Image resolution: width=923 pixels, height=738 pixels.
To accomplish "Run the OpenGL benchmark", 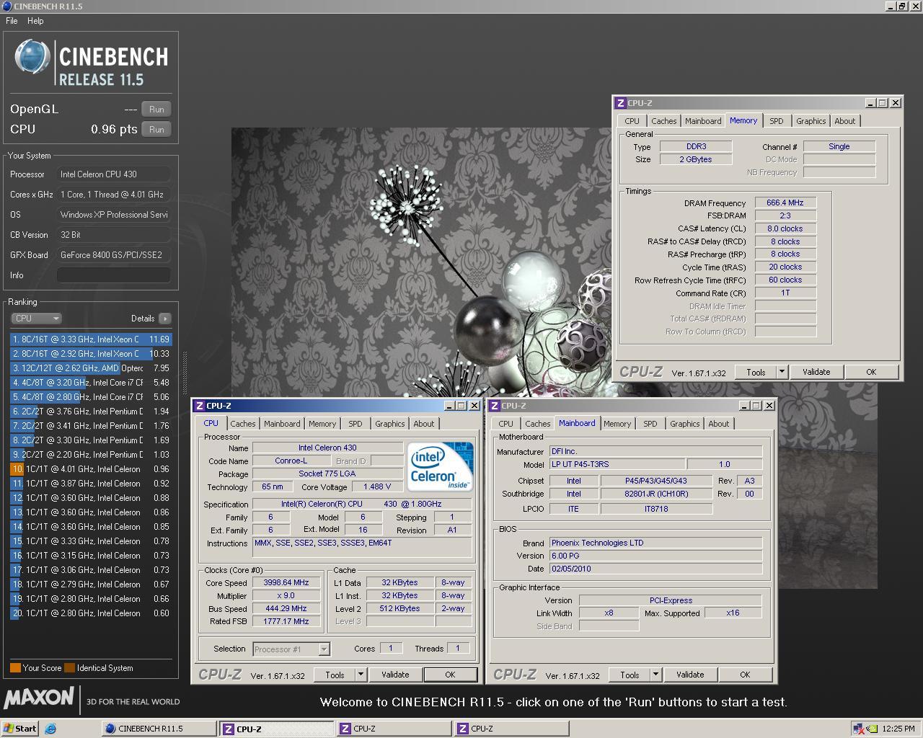I will point(156,110).
